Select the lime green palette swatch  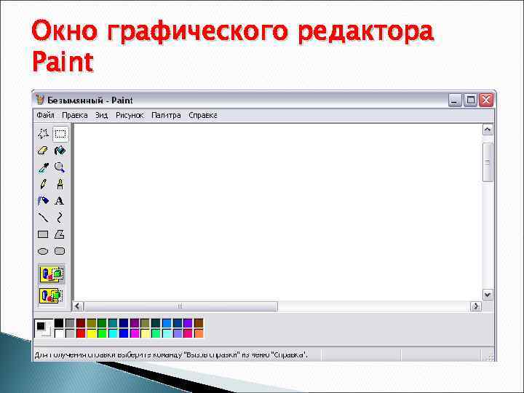tap(102, 333)
